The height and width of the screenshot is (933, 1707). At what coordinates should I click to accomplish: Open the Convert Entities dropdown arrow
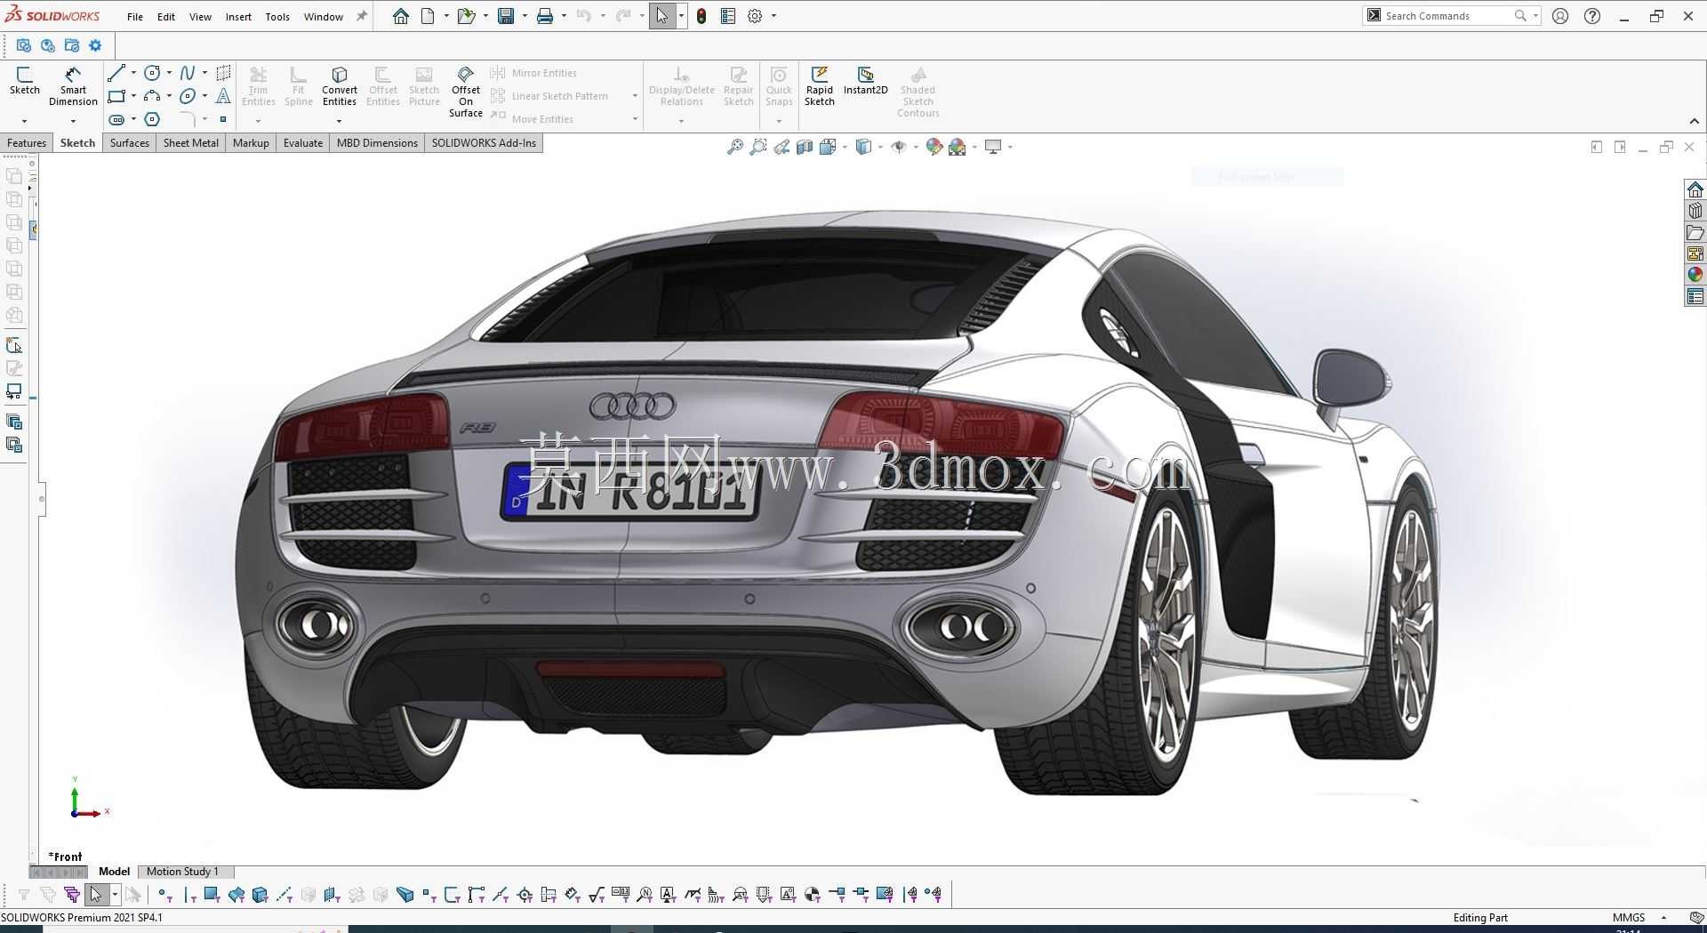point(339,121)
